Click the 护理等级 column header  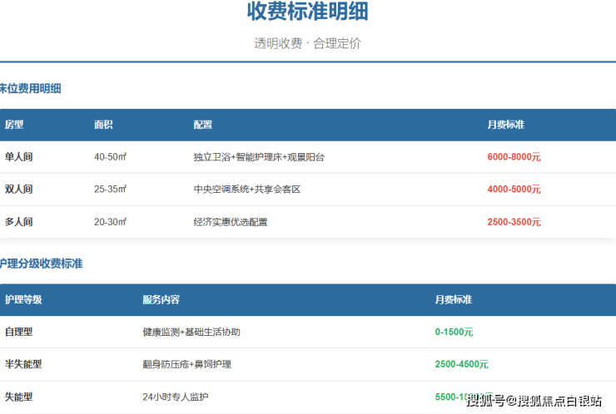pos(23,299)
